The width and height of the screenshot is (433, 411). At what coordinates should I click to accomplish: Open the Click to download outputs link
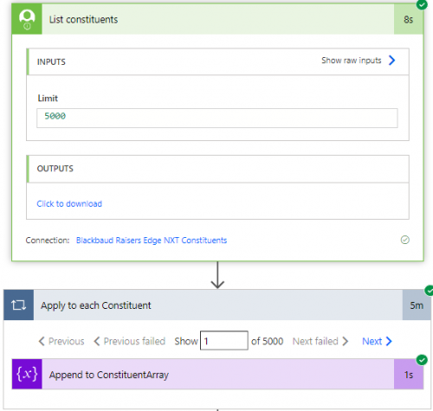[x=69, y=203]
